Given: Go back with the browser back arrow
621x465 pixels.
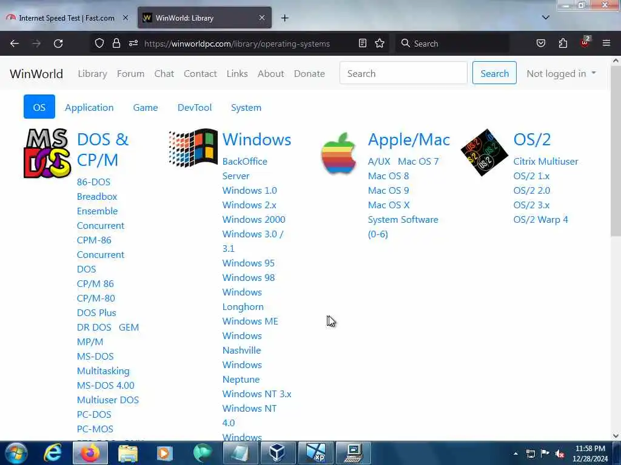Looking at the screenshot, I should click(15, 44).
